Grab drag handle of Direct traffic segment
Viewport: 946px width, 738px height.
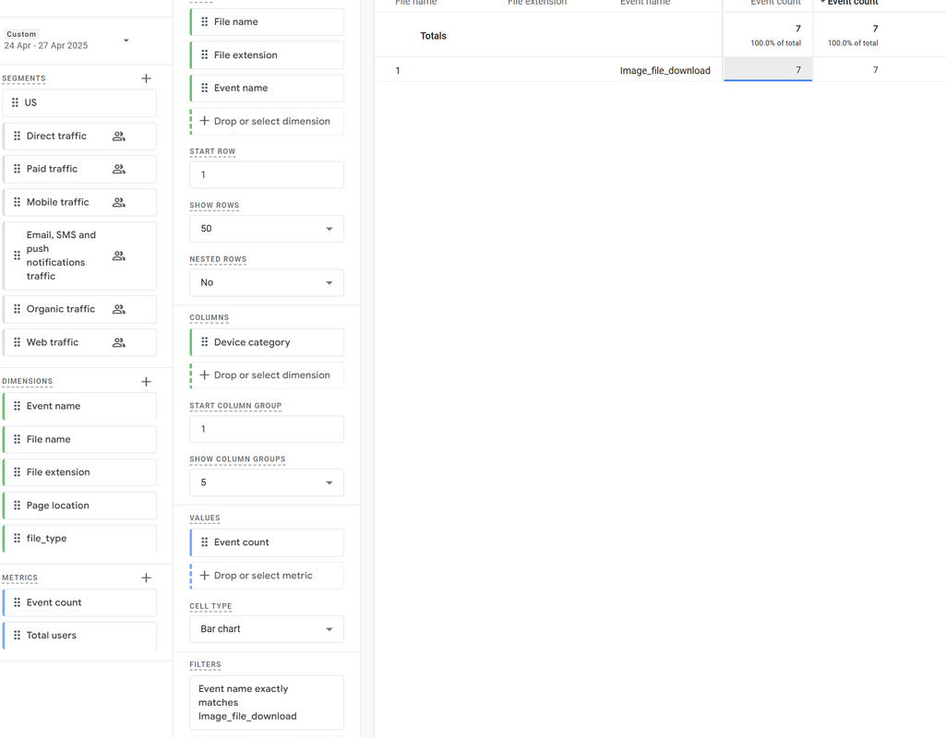[x=17, y=137]
